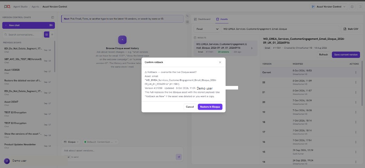The image size is (365, 168).
Task: Collapse the Version Control Chats sidebar icon
Action: (53, 17)
